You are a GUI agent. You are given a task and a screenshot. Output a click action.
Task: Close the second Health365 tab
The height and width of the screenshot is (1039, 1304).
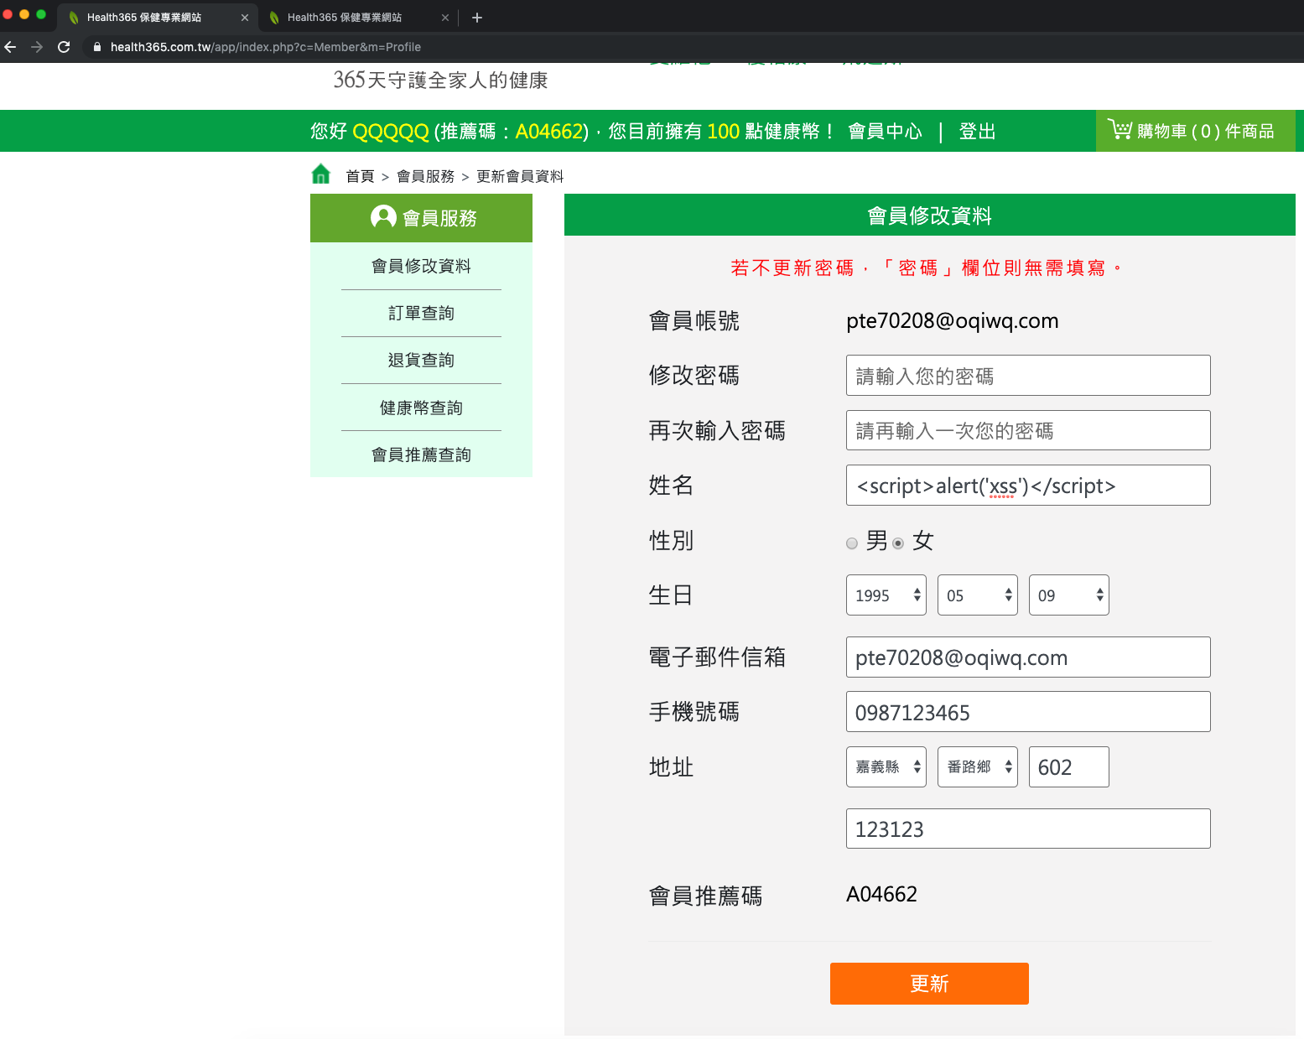tap(445, 18)
